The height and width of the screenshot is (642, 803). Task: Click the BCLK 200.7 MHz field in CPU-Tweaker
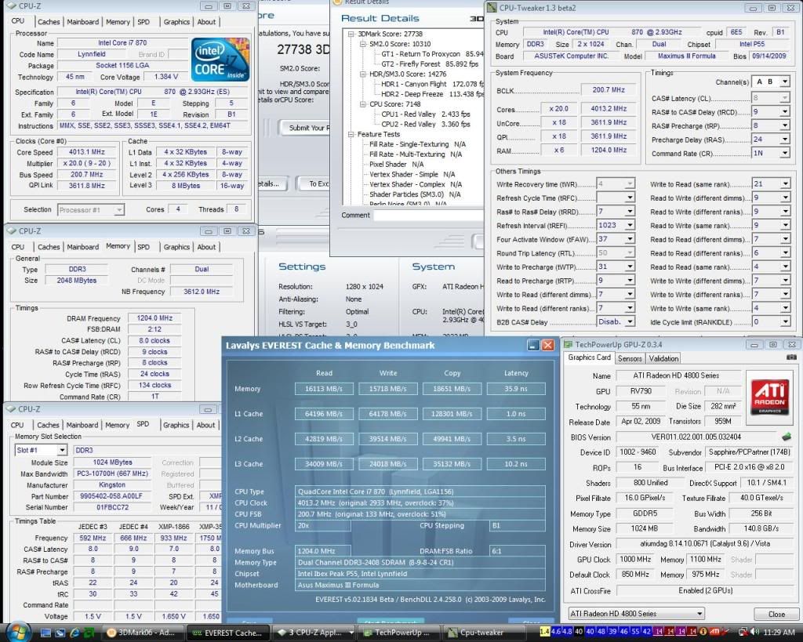(x=609, y=90)
